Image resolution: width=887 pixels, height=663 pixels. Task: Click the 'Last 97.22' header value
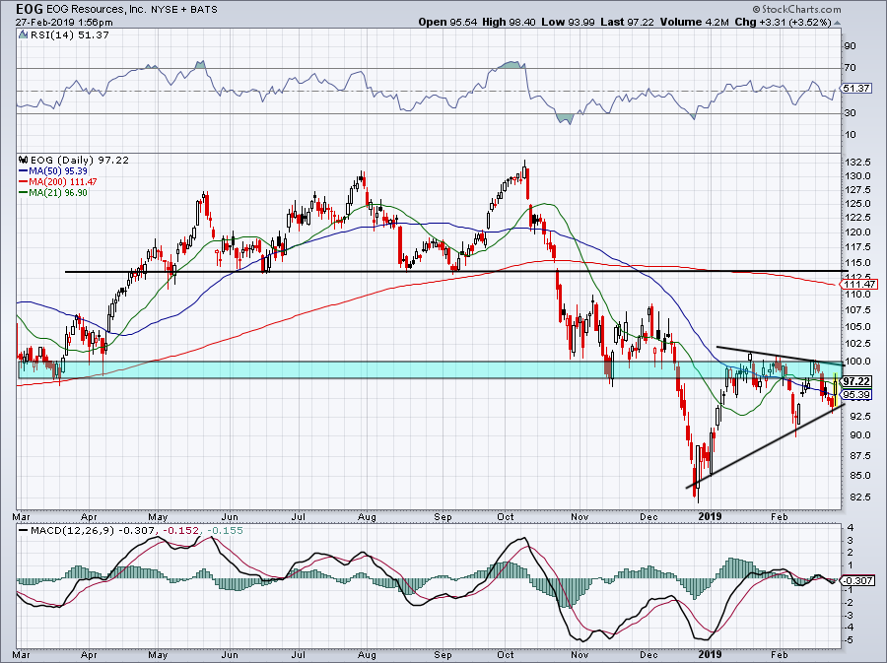(x=627, y=22)
